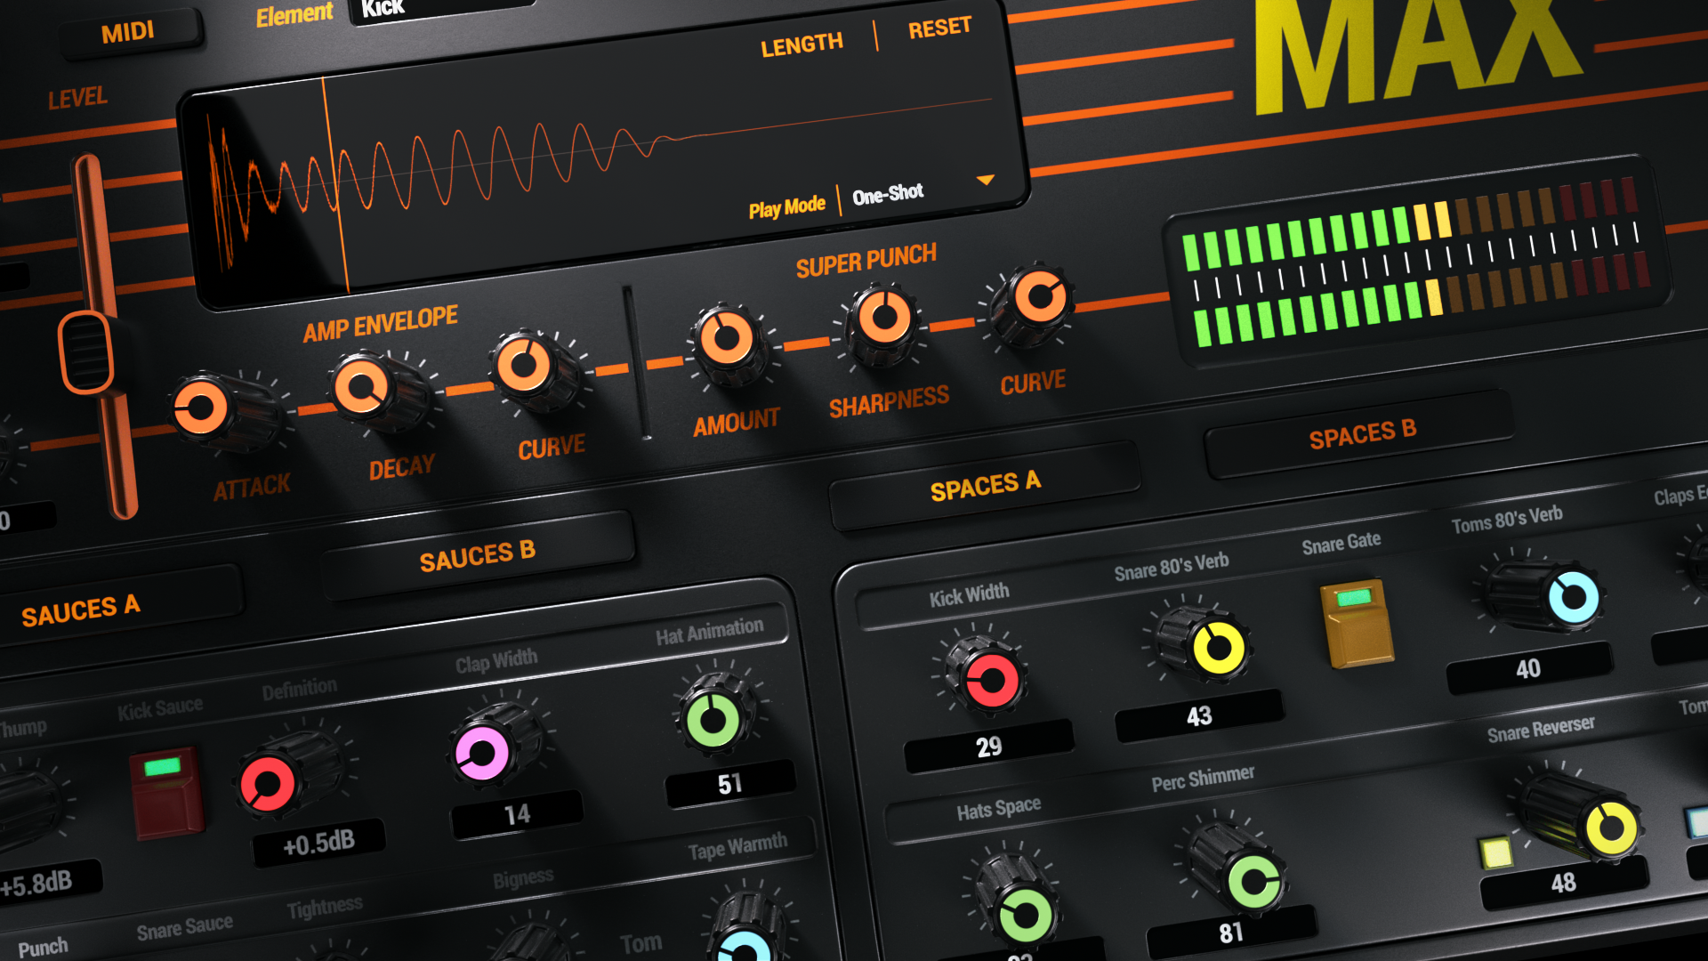Click the Level slider handle
Image resolution: width=1708 pixels, height=961 pixels.
[x=86, y=352]
